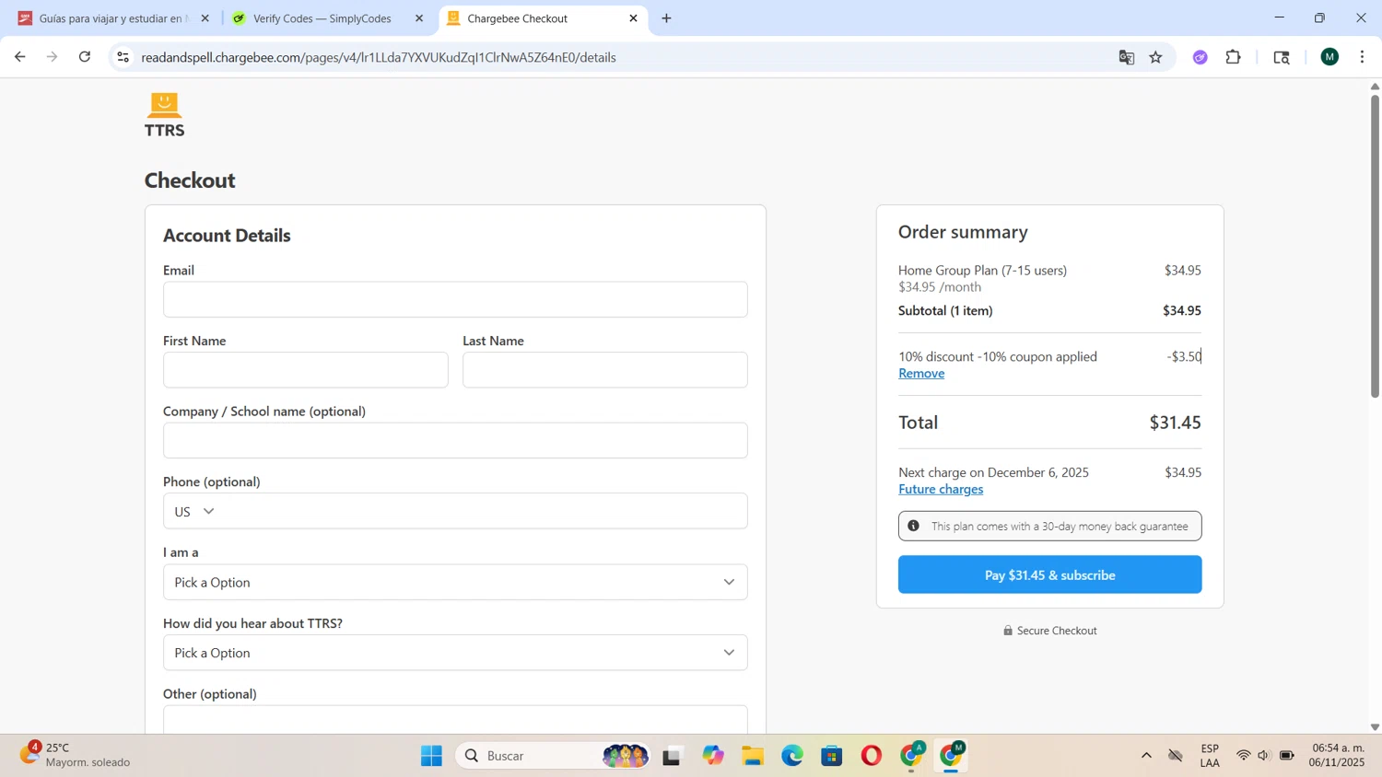This screenshot has height=777, width=1382.
Task: Open the purple extension icon in toolbar
Action: (x=1200, y=57)
